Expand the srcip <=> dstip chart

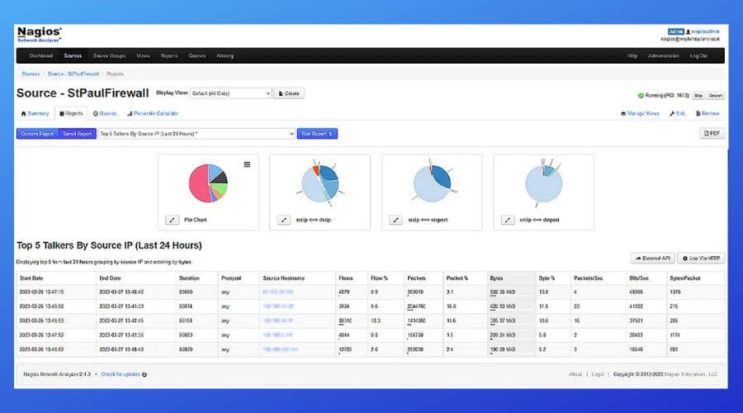pyautogui.click(x=284, y=220)
